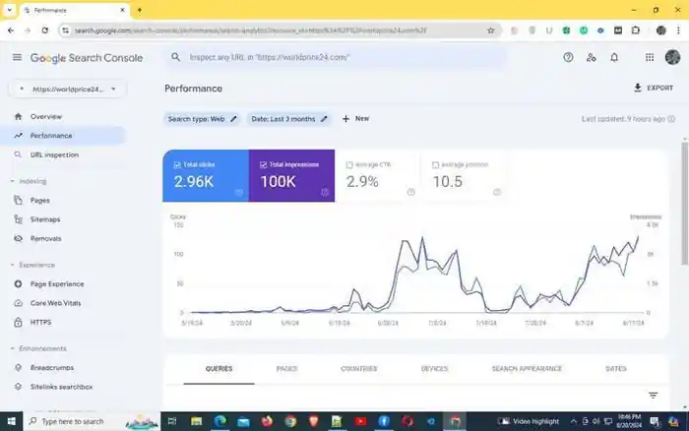The image size is (689, 431).
Task: Open the hamburger main menu
Action: [17, 57]
